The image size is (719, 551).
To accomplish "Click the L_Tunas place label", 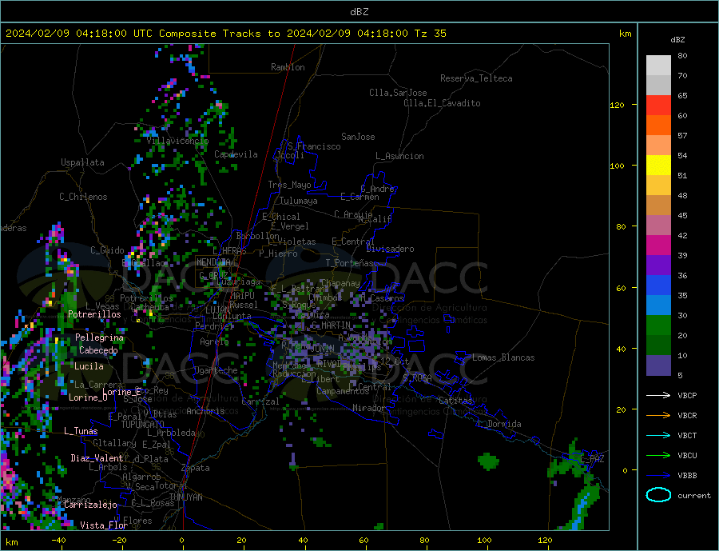I will [81, 431].
